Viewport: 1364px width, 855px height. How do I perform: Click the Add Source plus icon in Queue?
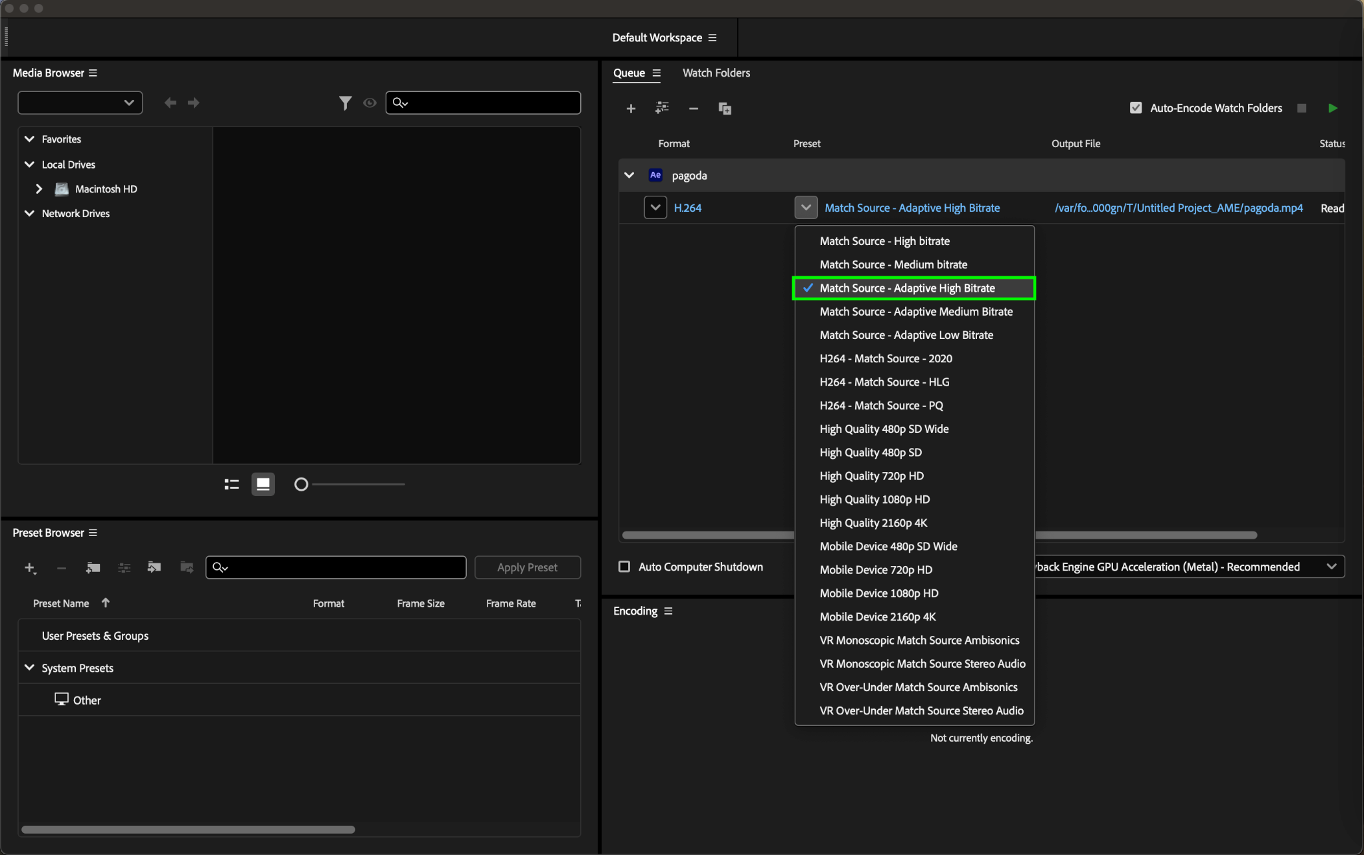click(x=631, y=109)
